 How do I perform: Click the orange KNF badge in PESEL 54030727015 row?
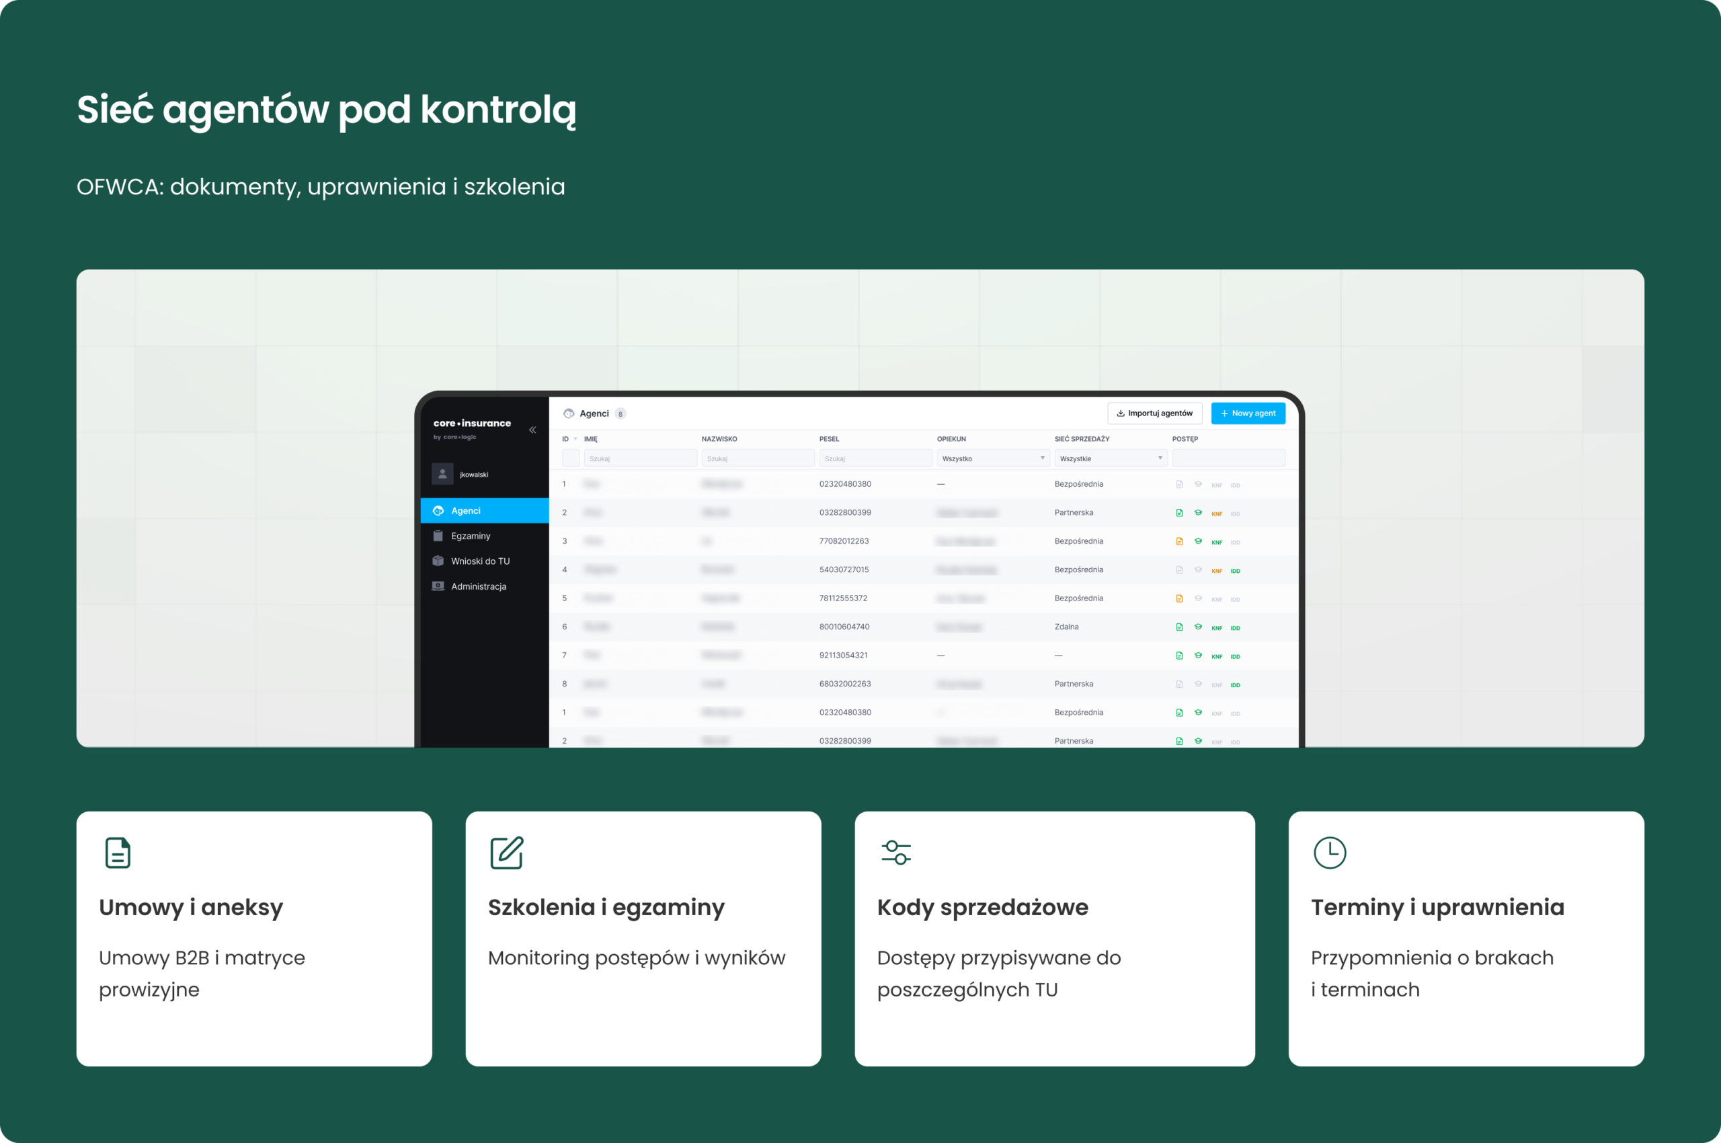click(x=1217, y=571)
